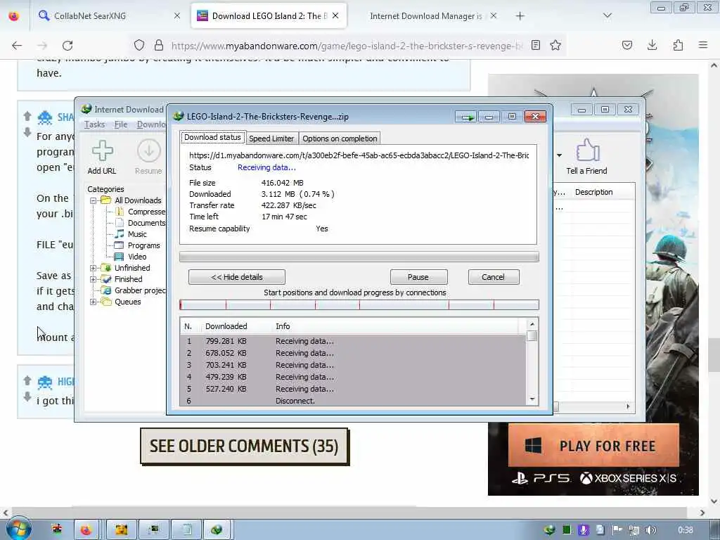Click the Add URL icon in IDM

(102, 151)
